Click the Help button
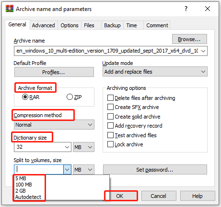221x207 pixels. pos(198,196)
